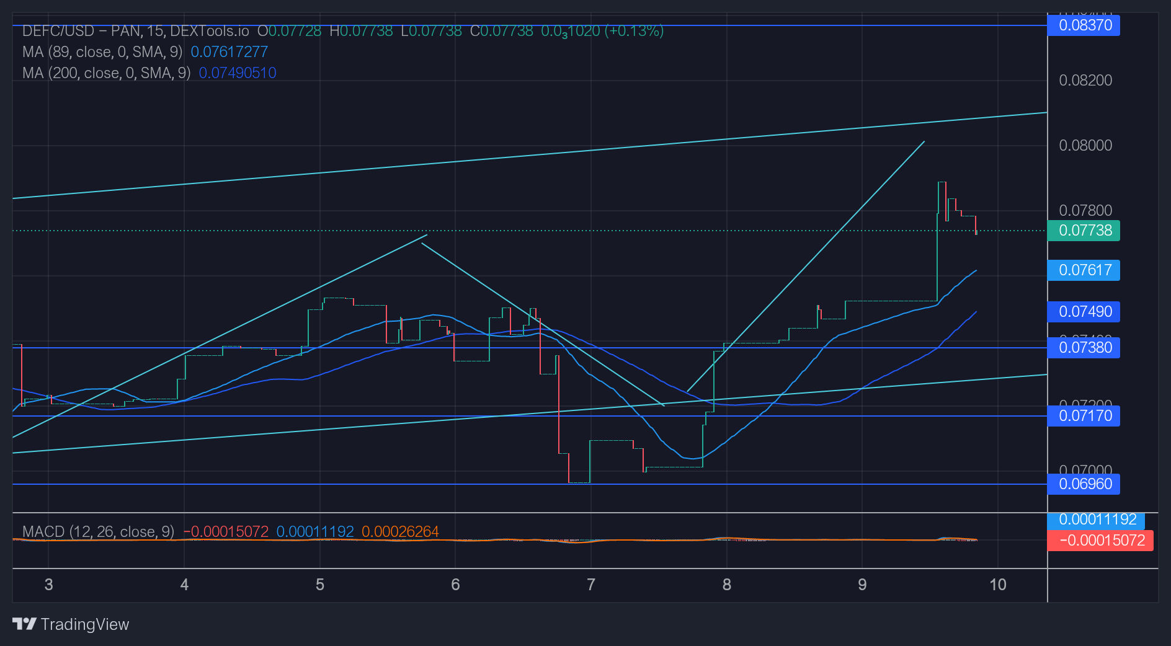Click date 6 on the time axis
Image resolution: width=1171 pixels, height=646 pixels.
click(455, 585)
